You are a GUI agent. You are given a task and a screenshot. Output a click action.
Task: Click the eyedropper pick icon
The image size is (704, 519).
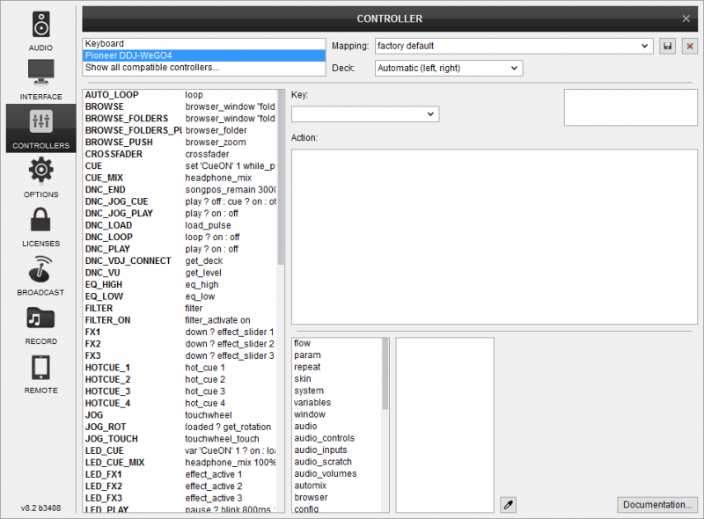coord(509,505)
